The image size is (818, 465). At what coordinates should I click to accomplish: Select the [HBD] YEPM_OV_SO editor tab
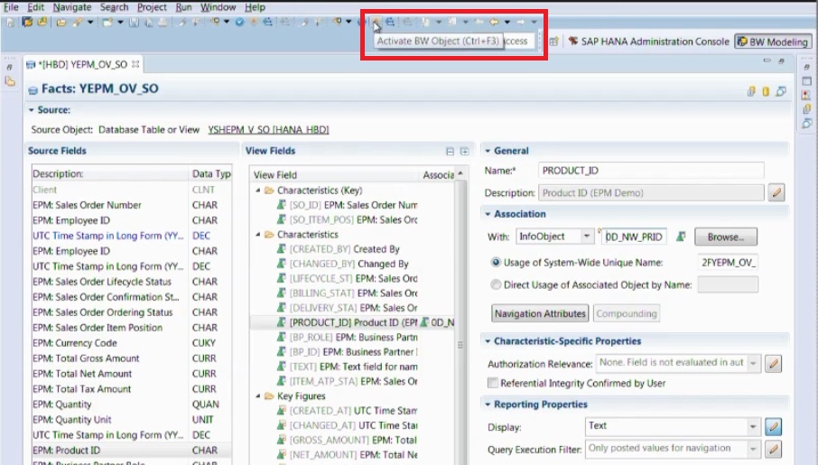click(x=83, y=65)
